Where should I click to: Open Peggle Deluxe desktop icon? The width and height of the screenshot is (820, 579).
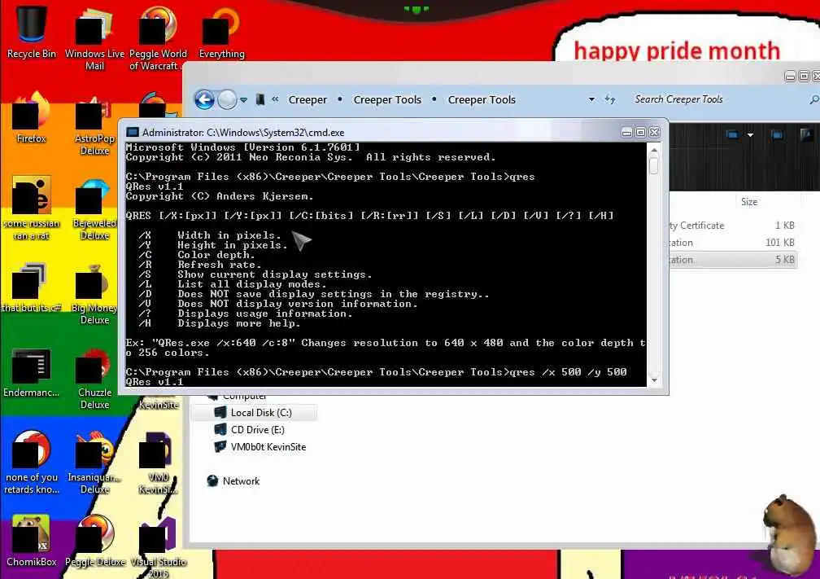(94, 542)
